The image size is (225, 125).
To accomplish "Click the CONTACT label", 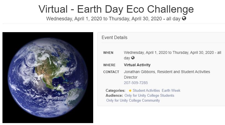I will (x=111, y=72).
